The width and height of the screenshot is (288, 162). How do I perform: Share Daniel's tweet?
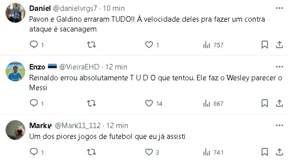pos(279,45)
